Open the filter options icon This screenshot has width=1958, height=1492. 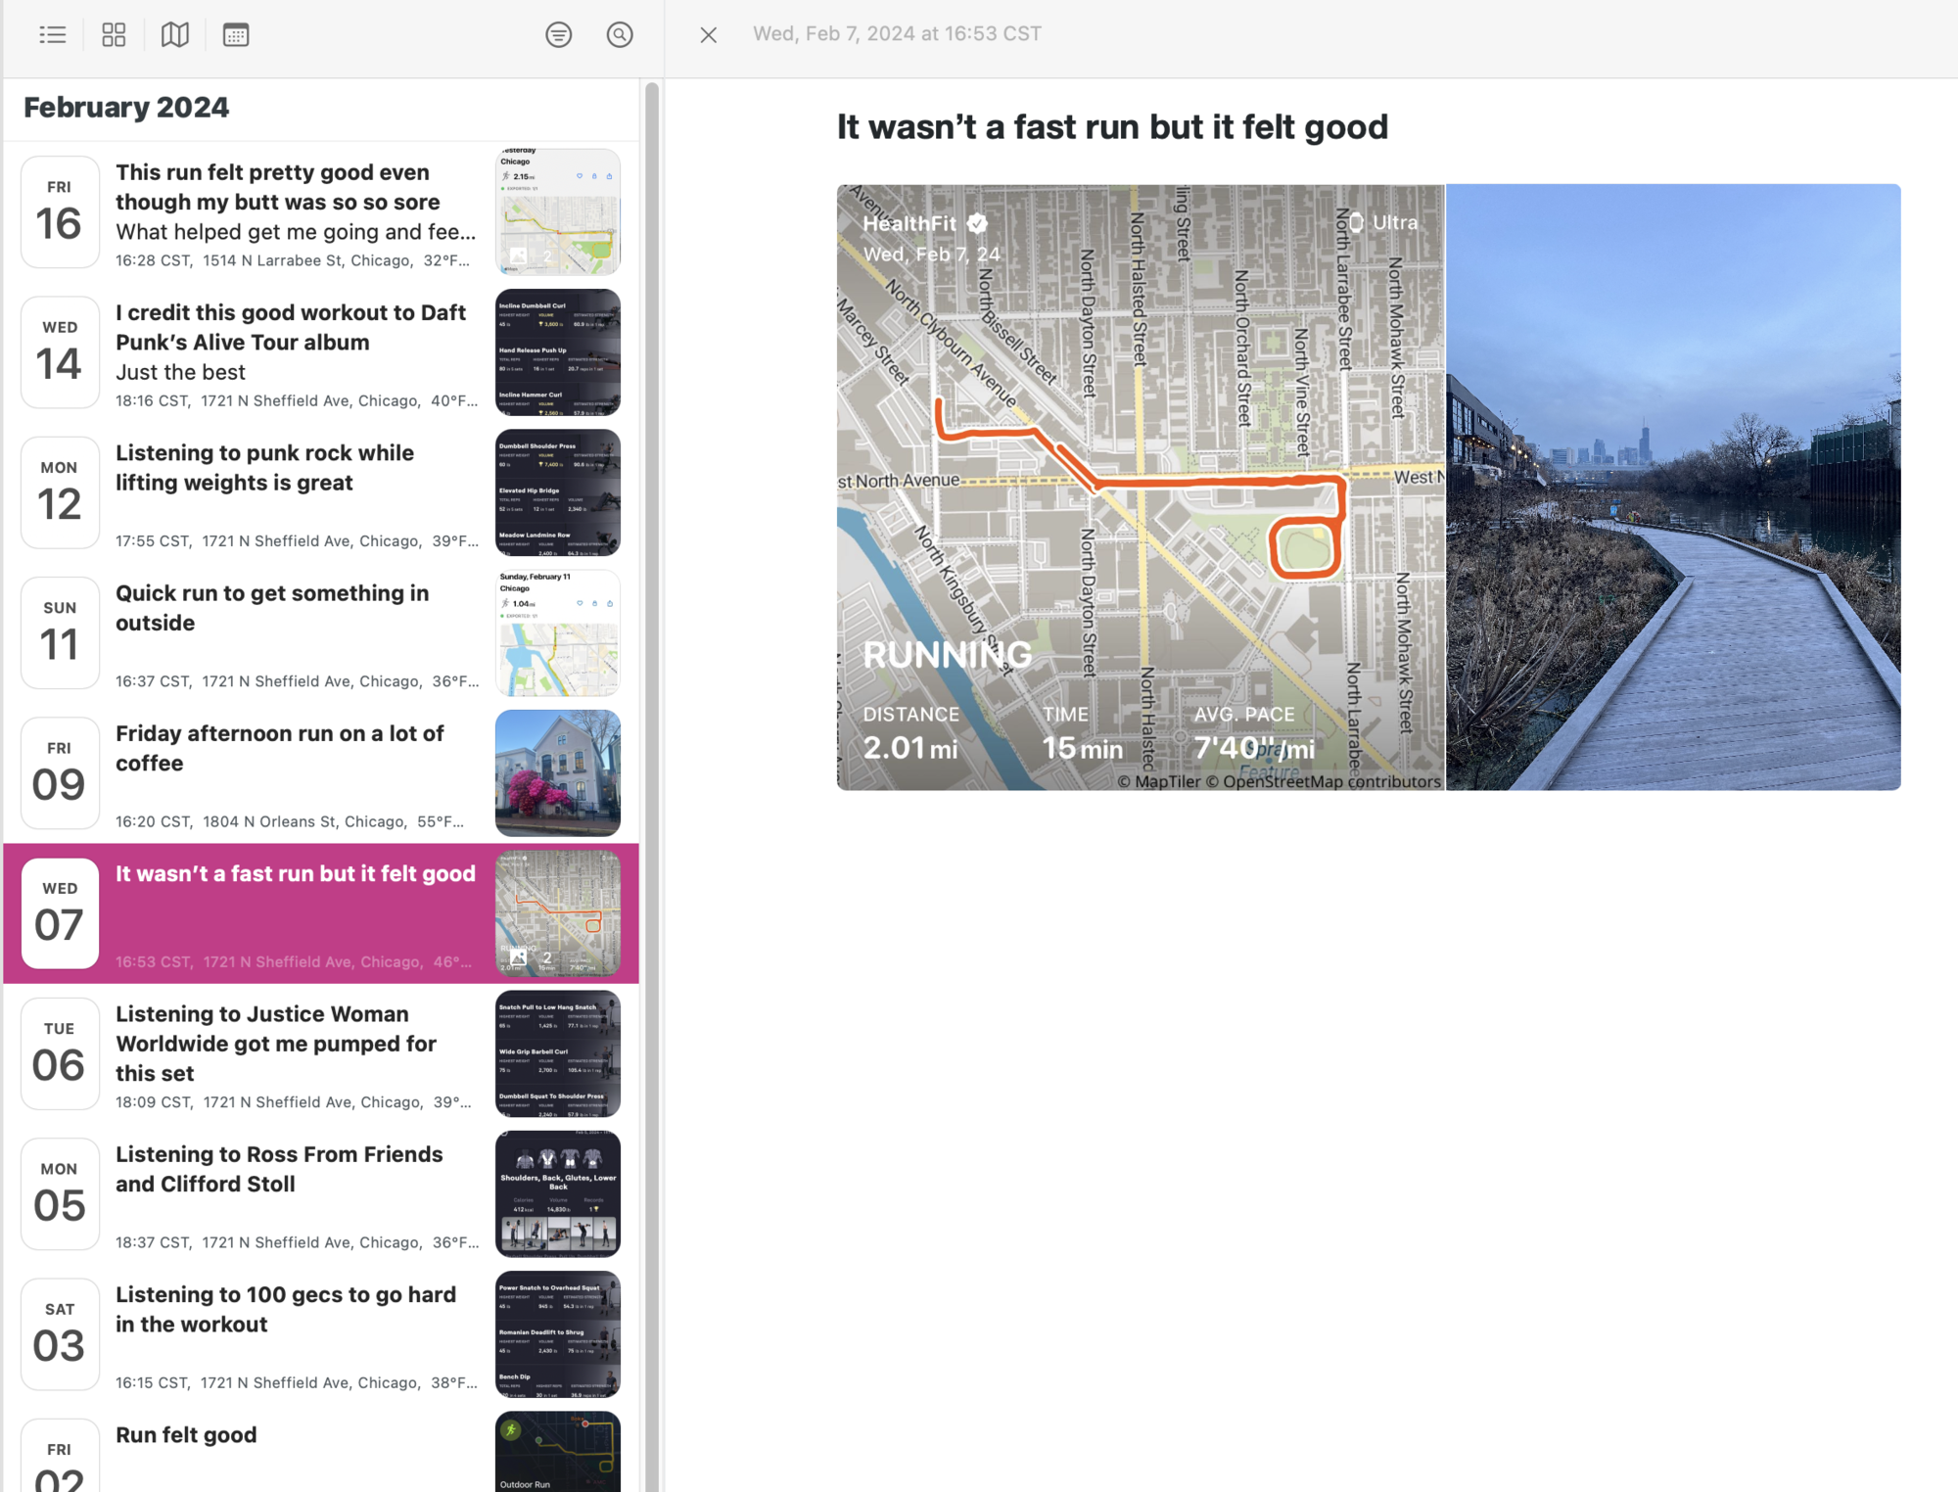(559, 35)
